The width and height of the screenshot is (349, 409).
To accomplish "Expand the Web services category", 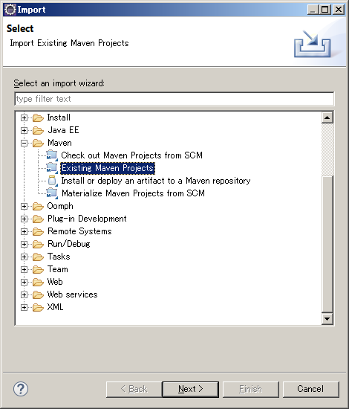I will (24, 295).
